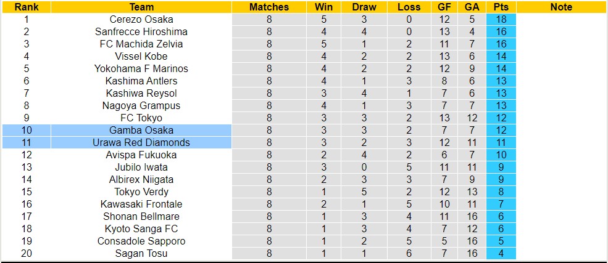The height and width of the screenshot is (263, 608).
Task: Select the Sanfrecce Hiroshima team name
Action: coord(141,31)
